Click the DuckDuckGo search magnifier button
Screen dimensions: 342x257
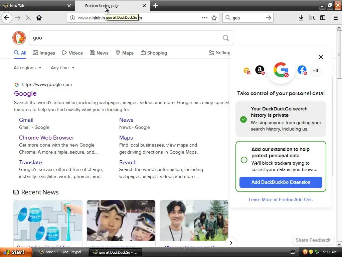point(226,38)
